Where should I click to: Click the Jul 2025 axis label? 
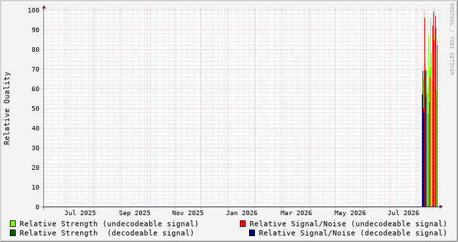pos(80,213)
